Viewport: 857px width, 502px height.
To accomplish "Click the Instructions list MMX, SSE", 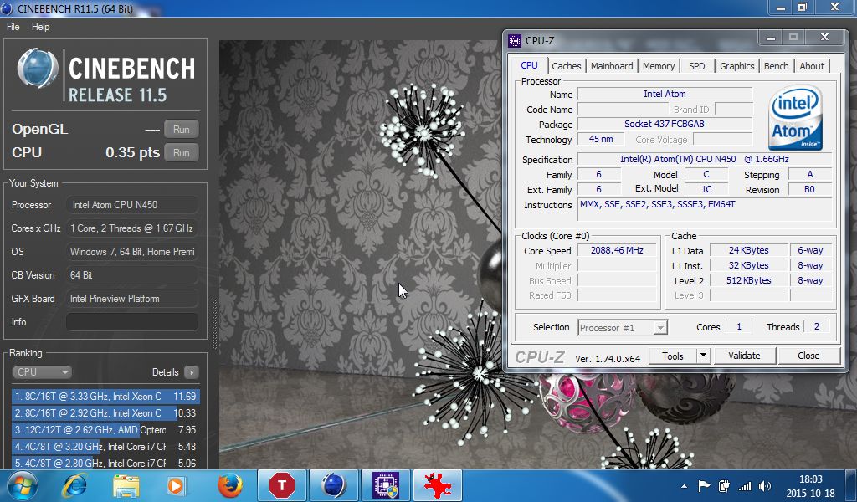I will tap(704, 209).
